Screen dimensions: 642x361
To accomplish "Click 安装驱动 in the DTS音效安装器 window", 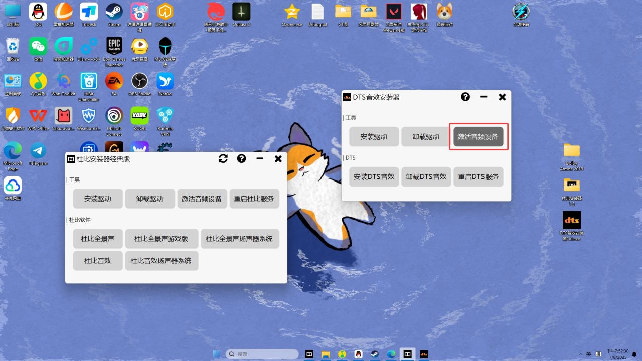I will (x=374, y=137).
